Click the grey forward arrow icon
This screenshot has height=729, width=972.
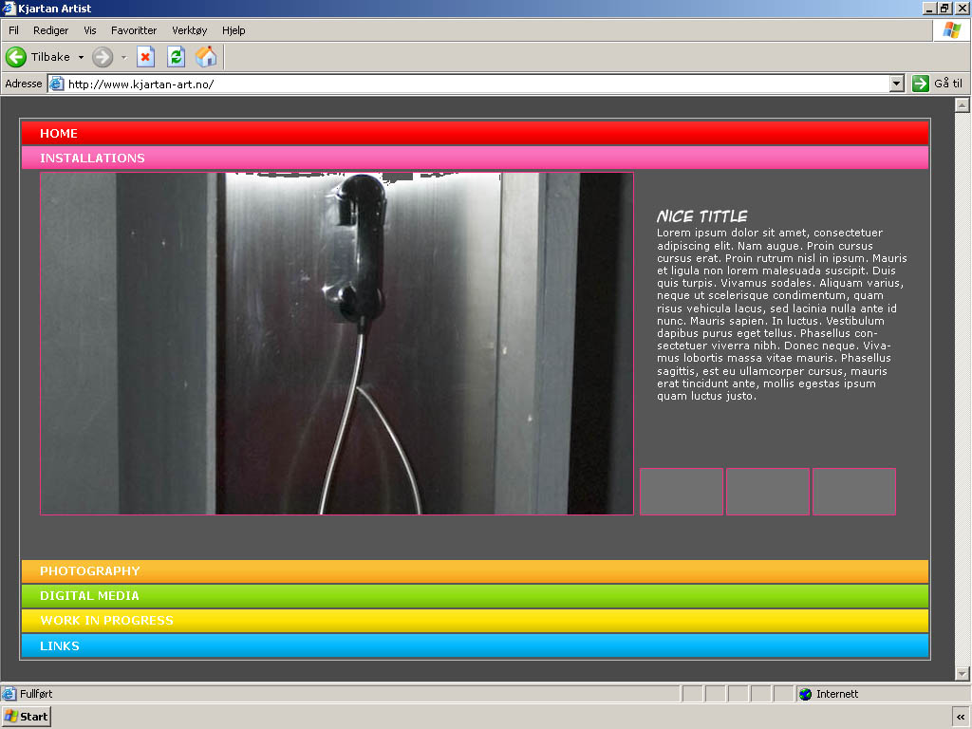(x=103, y=57)
